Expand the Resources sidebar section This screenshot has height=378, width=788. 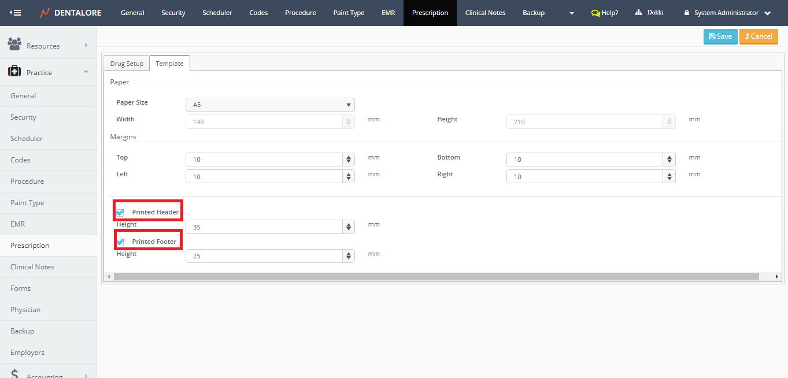tap(86, 45)
